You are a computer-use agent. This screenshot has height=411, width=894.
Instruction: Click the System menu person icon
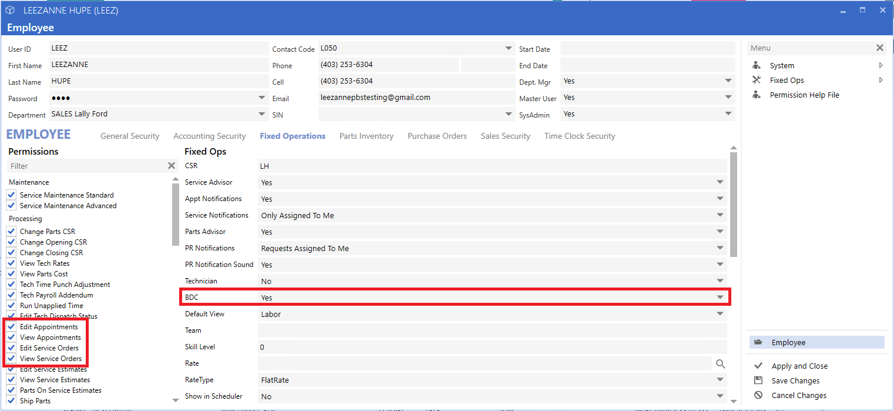[x=757, y=65]
